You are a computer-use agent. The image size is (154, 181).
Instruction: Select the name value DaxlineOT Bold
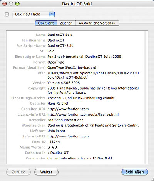tap(60, 35)
